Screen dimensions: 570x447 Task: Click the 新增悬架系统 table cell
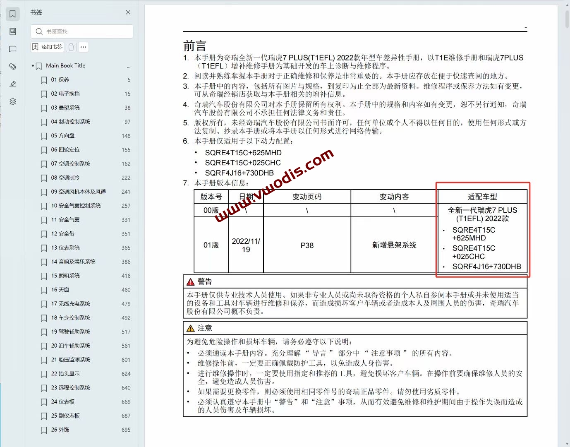tap(394, 245)
